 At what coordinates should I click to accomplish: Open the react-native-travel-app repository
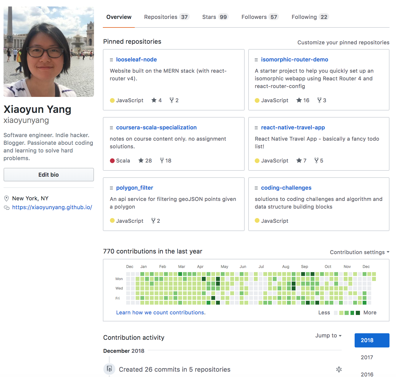pyautogui.click(x=293, y=128)
